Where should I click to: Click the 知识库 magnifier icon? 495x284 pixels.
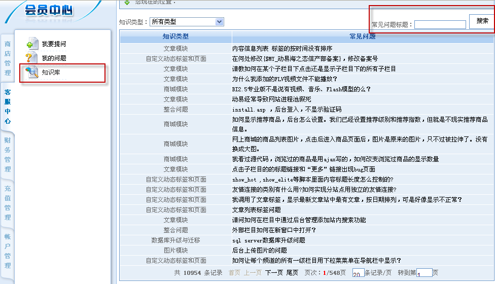(x=31, y=73)
